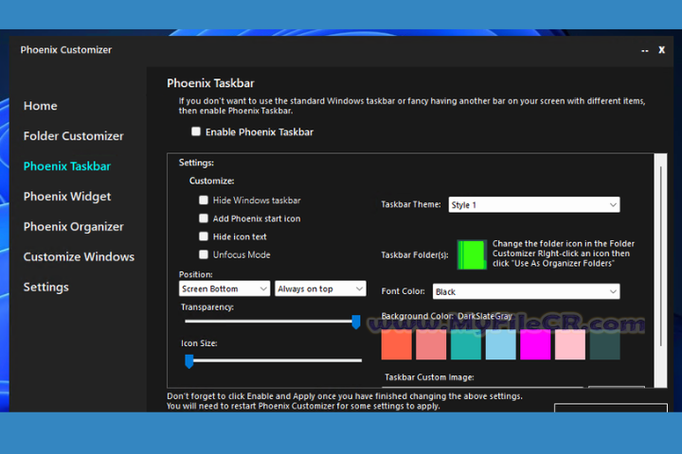This screenshot has height=454, width=682.
Task: Enable Unfocus Mode checkbox
Action: click(x=203, y=254)
